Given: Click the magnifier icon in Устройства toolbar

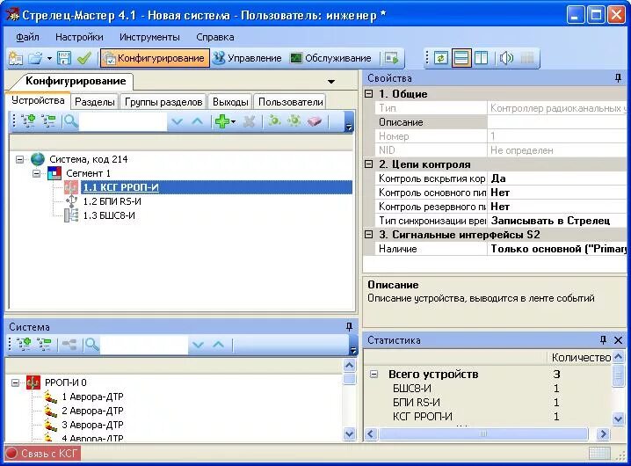Looking at the screenshot, I should click(x=71, y=120).
